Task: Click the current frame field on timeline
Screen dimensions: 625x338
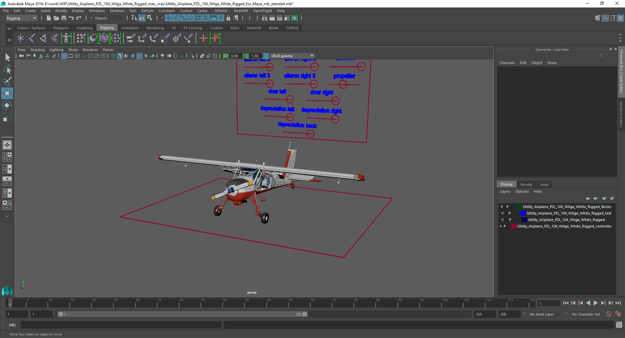Action: (549, 304)
